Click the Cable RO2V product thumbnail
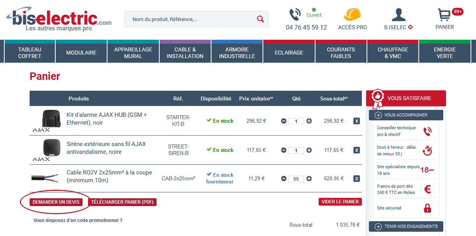This screenshot has width=476, height=236. pyautogui.click(x=45, y=178)
